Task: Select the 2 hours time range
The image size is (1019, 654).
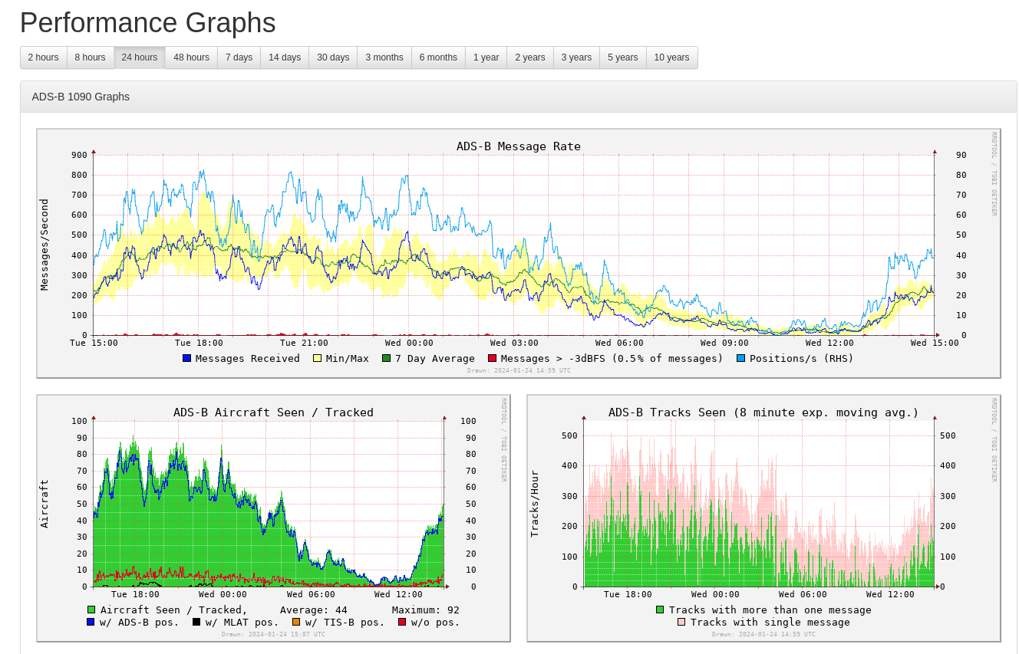Action: pos(43,58)
